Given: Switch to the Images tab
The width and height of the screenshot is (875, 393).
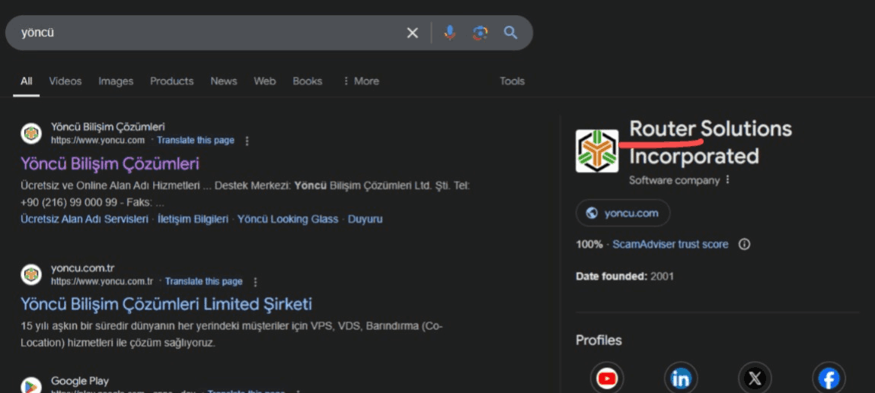Looking at the screenshot, I should tap(116, 81).
